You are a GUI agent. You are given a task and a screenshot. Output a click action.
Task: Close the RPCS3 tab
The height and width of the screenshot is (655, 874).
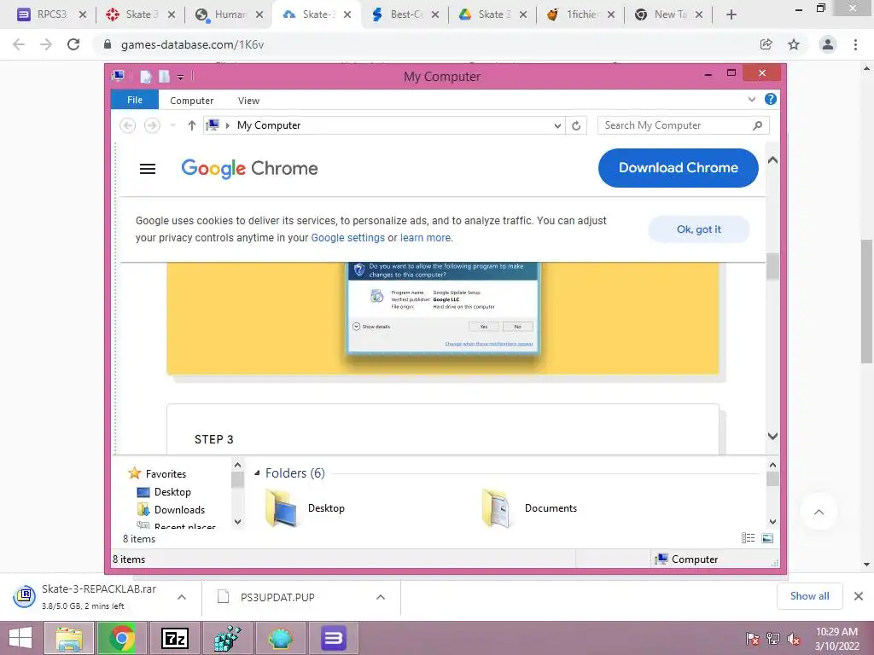coord(83,14)
